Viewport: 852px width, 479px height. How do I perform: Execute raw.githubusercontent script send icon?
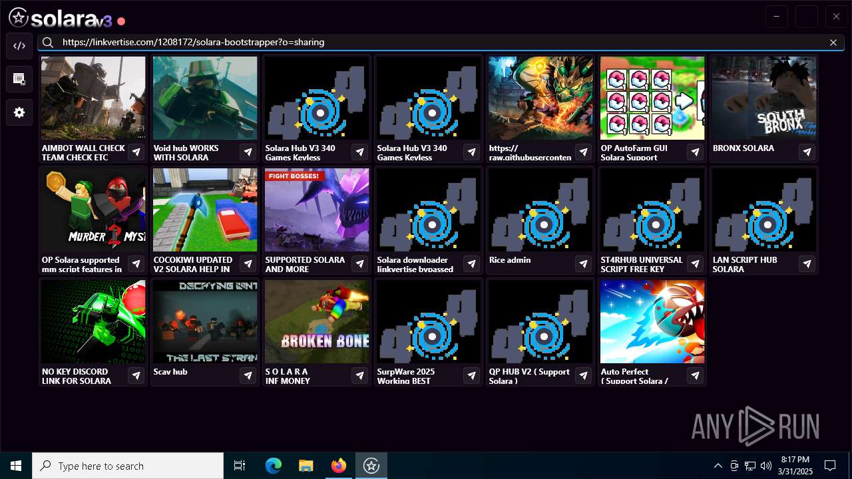tap(584, 152)
